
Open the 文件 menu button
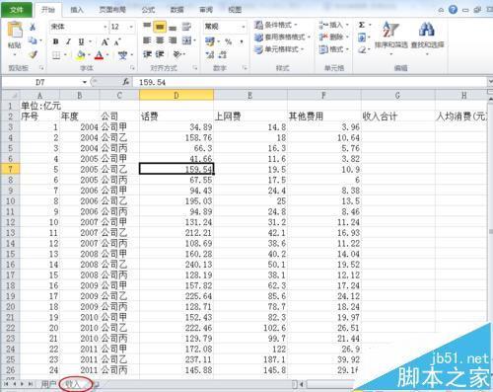click(x=17, y=10)
